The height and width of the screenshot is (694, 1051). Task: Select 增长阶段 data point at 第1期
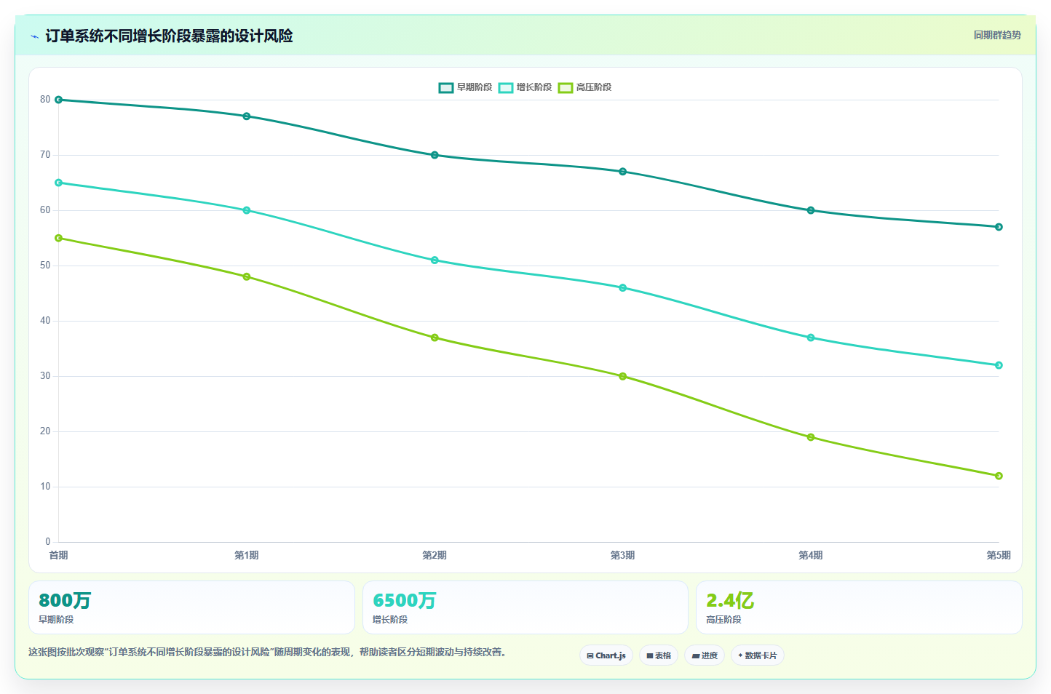[247, 210]
